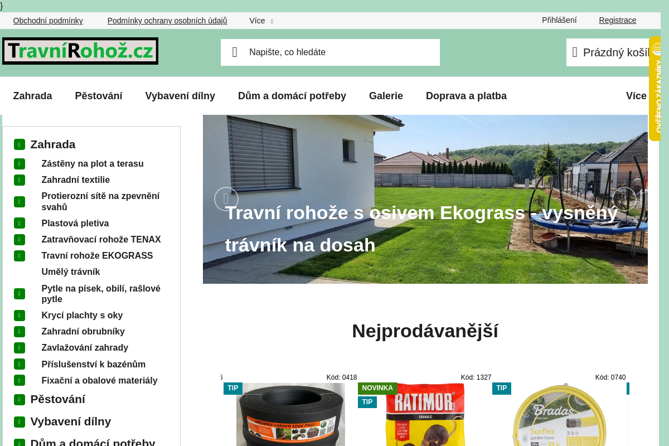
Task: Open Zahradní textilie category
Action: (76, 180)
